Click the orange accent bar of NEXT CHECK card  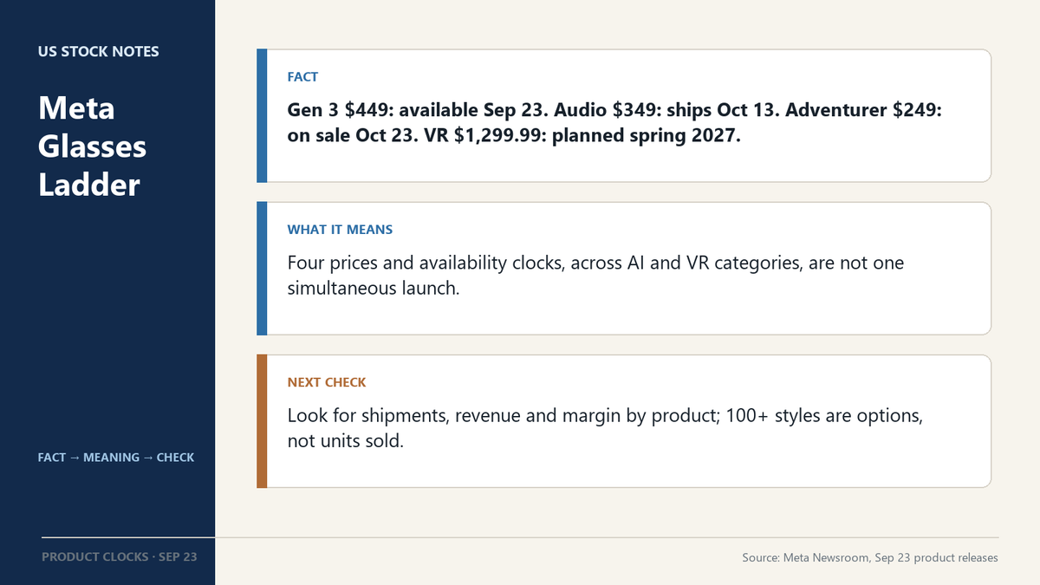(262, 421)
